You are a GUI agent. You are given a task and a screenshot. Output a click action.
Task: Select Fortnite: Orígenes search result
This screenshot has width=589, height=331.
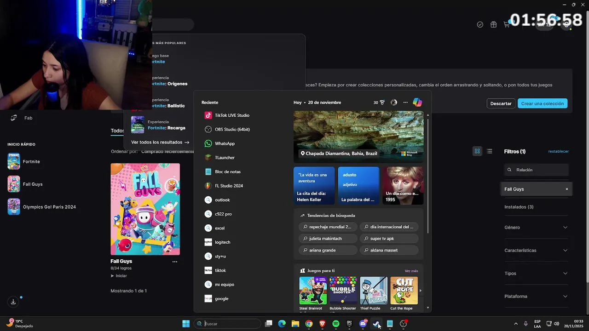[169, 81]
